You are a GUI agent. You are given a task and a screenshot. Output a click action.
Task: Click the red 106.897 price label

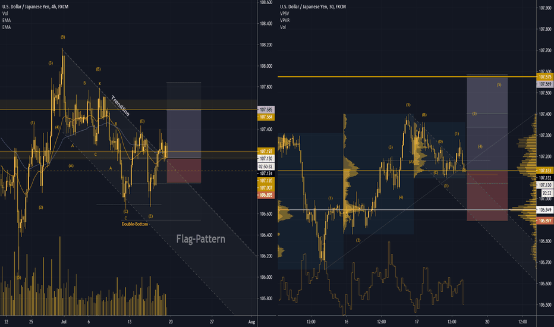click(x=545, y=221)
